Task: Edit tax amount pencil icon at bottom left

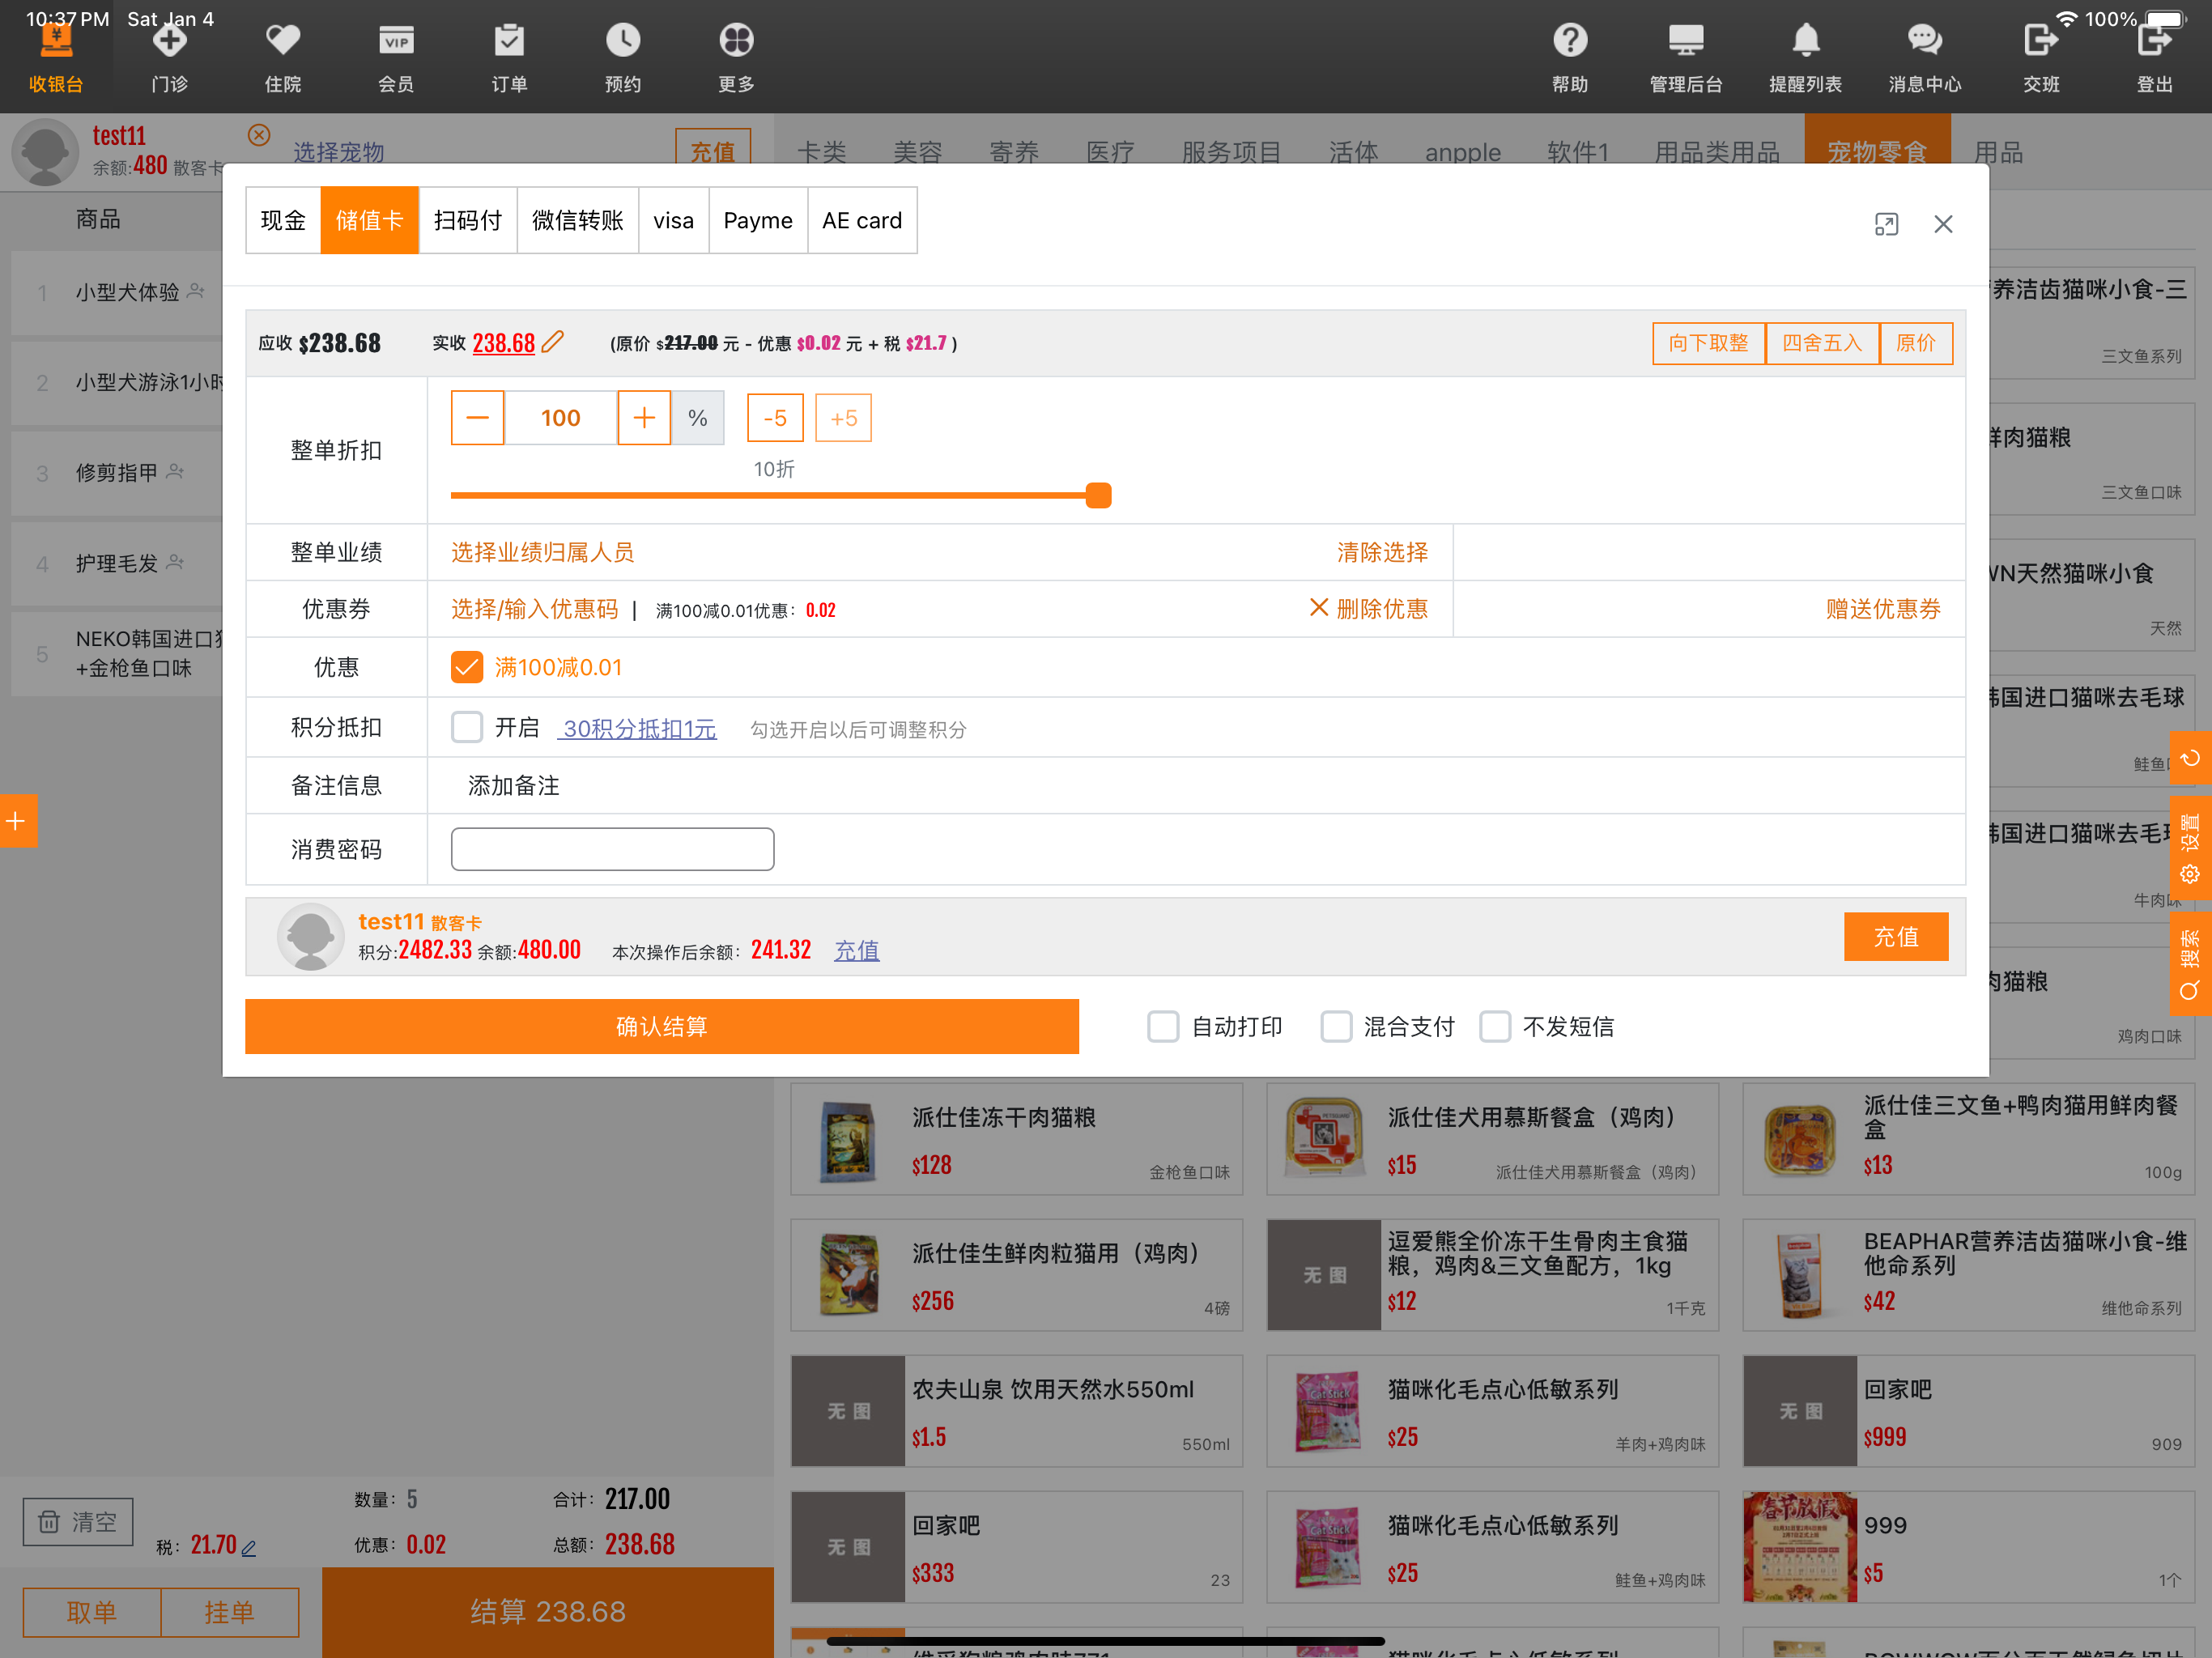Action: (x=249, y=1548)
